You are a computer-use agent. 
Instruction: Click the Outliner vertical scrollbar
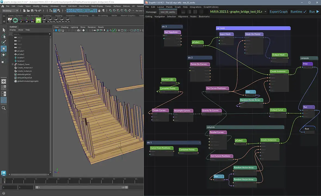[50, 105]
